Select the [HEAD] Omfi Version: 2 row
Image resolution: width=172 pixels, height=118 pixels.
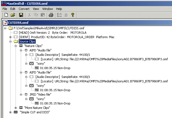pos(52,33)
